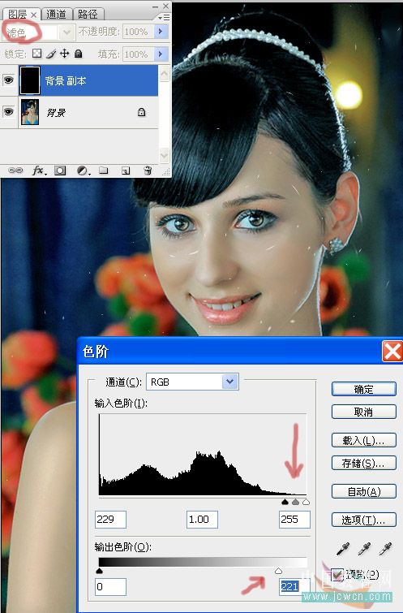Click the 选项(T)... button

point(364,520)
